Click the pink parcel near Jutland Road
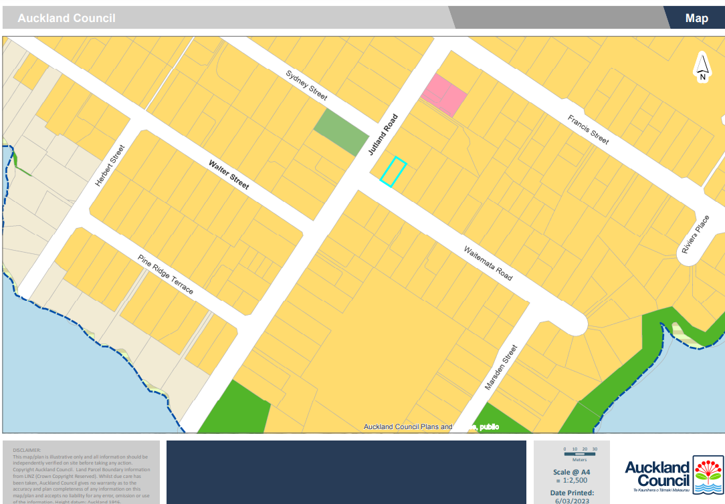The height and width of the screenshot is (504, 725). click(444, 95)
